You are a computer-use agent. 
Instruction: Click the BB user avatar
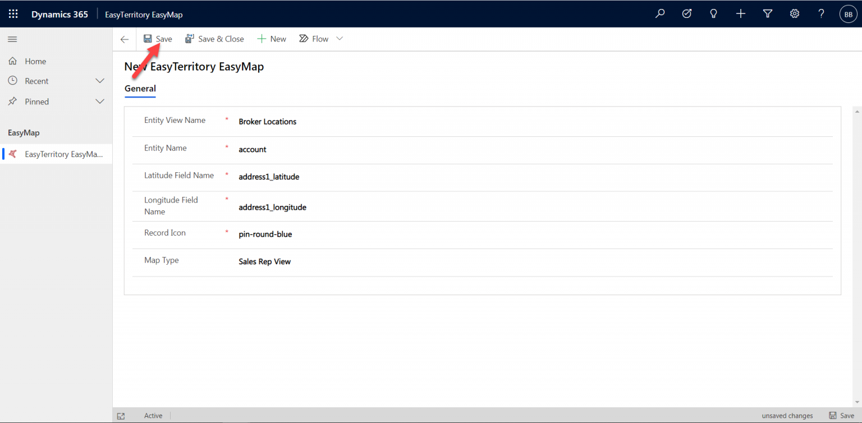tap(848, 13)
